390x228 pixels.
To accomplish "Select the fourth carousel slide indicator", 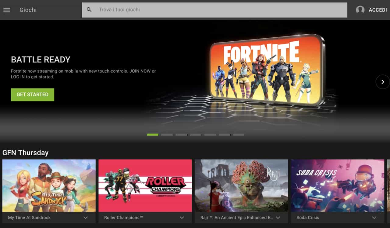I will (196, 135).
